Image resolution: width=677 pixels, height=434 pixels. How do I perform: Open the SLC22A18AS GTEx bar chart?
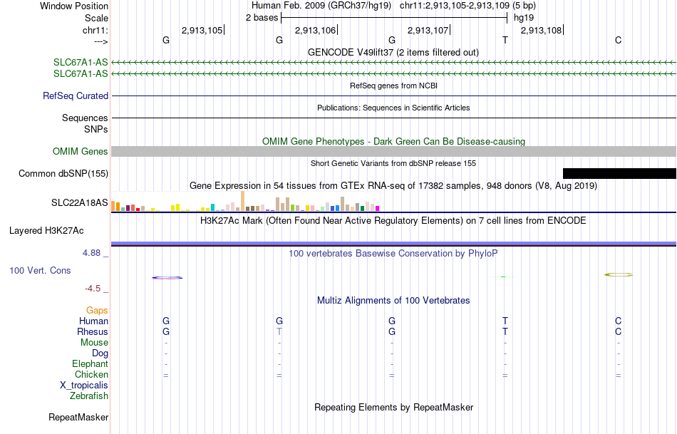click(x=245, y=201)
